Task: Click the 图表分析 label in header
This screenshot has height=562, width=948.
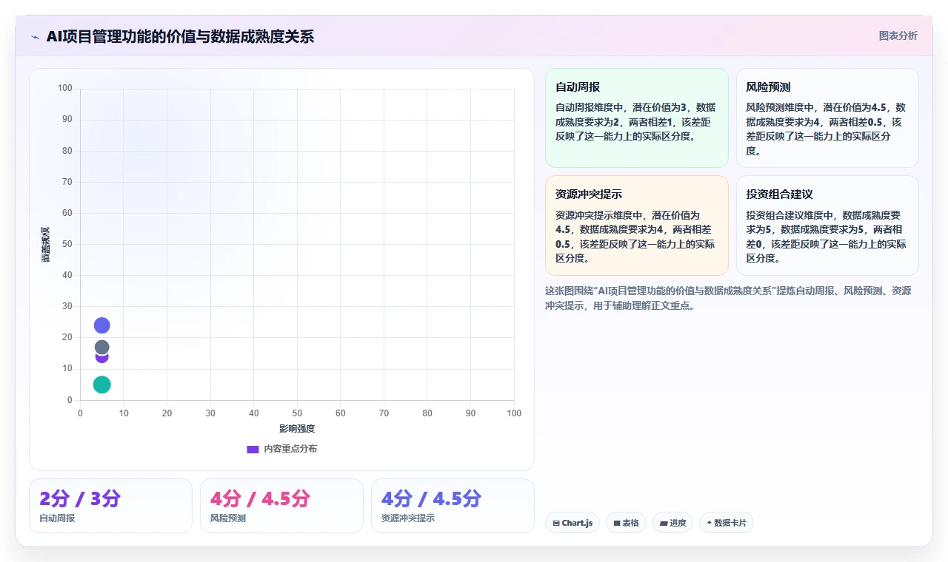Action: [x=898, y=35]
